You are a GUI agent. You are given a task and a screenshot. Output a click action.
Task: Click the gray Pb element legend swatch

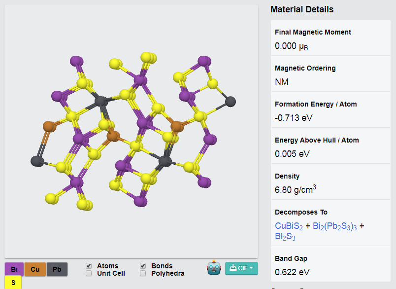coord(57,269)
